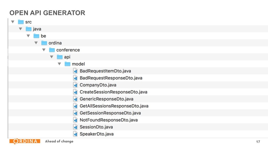Select CreateSessionResponseDto.java file

click(114, 92)
